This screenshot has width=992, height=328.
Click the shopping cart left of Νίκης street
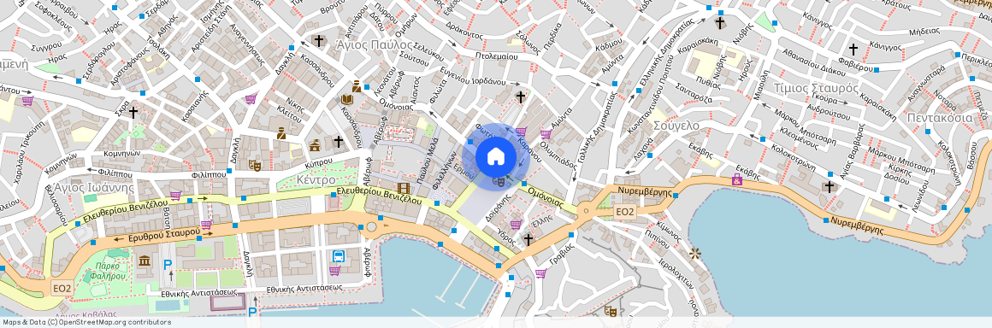pos(251,99)
